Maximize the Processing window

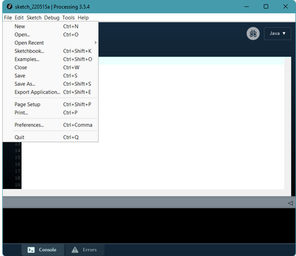[x=266, y=6]
